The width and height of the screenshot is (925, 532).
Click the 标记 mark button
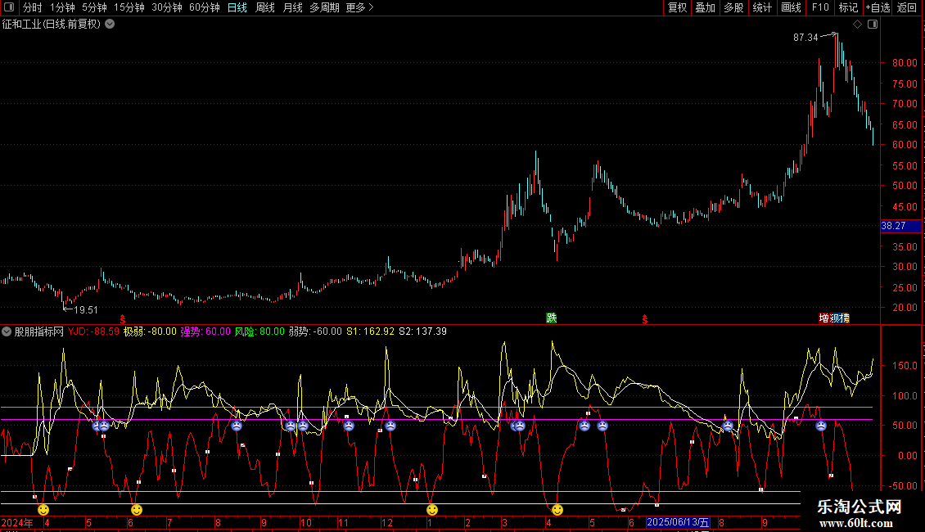848,7
